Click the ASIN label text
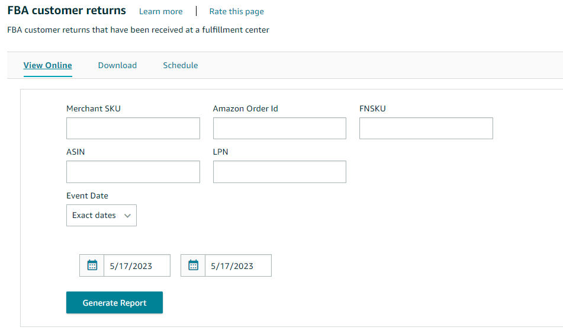 point(75,152)
